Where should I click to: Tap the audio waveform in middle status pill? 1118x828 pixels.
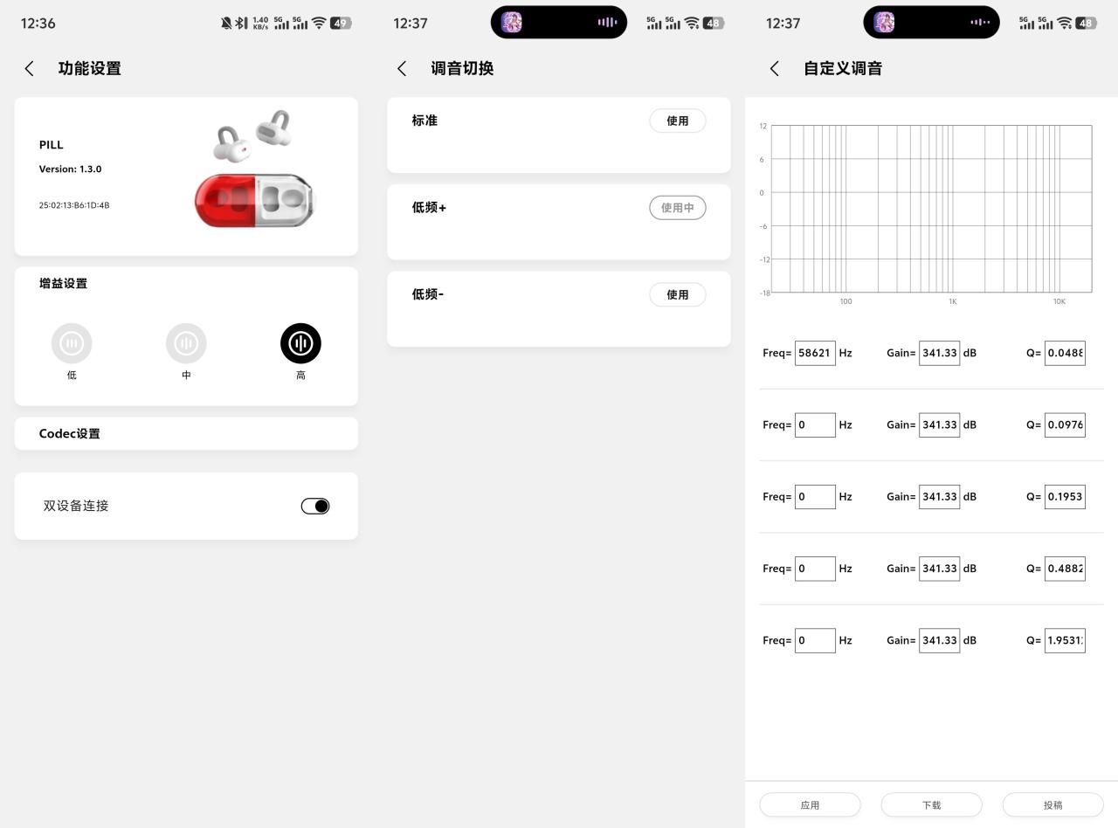click(x=607, y=23)
